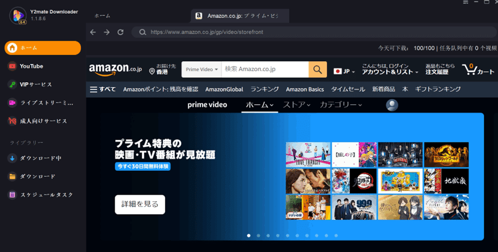Open the ギフトランキング link

[438, 90]
